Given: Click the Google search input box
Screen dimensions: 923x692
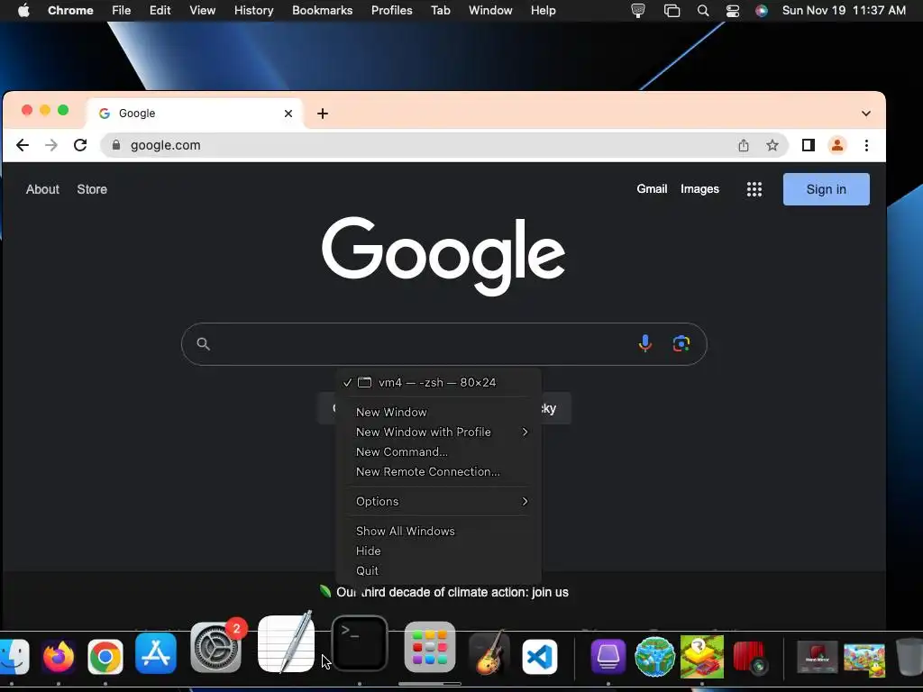Looking at the screenshot, I should 443,344.
